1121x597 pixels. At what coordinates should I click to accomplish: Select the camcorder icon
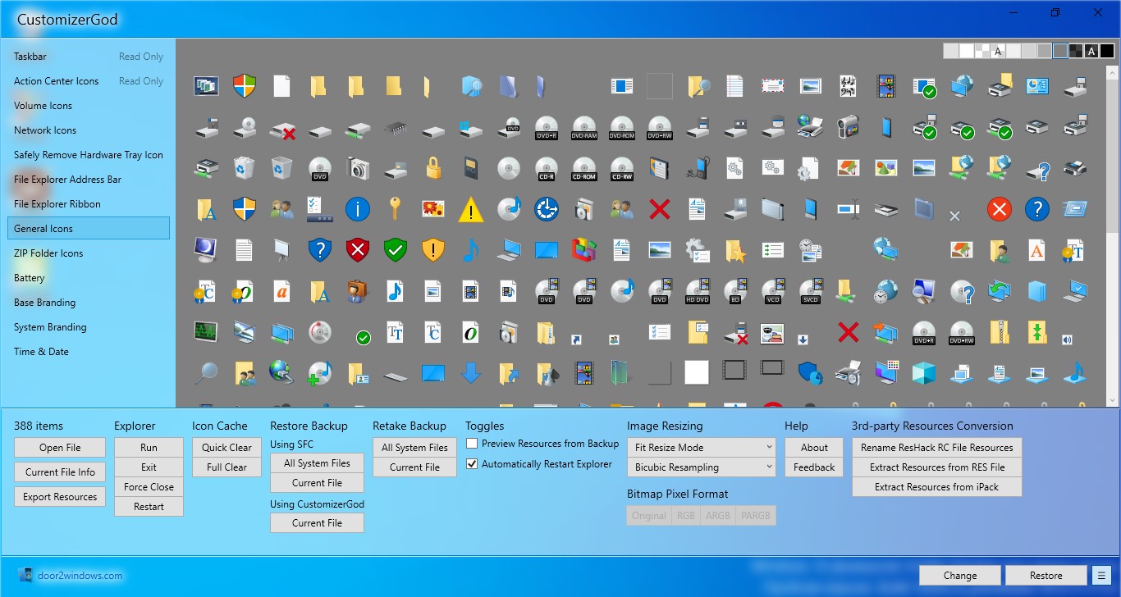point(848,127)
